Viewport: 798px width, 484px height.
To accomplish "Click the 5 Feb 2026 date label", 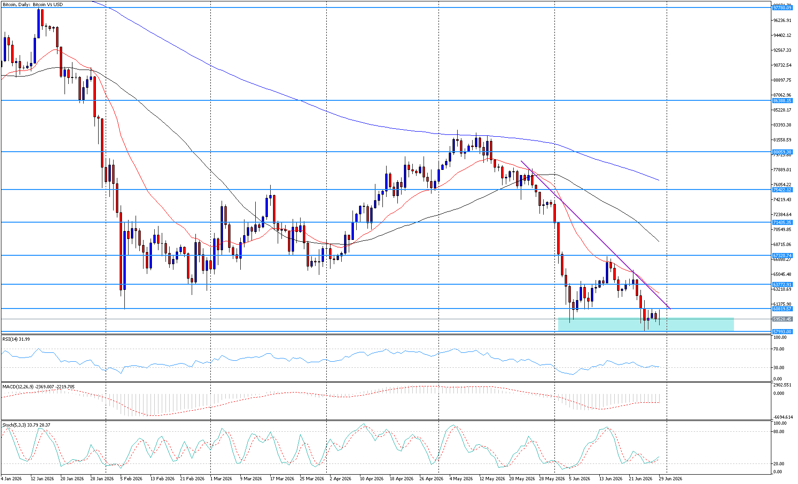I will tap(131, 479).
